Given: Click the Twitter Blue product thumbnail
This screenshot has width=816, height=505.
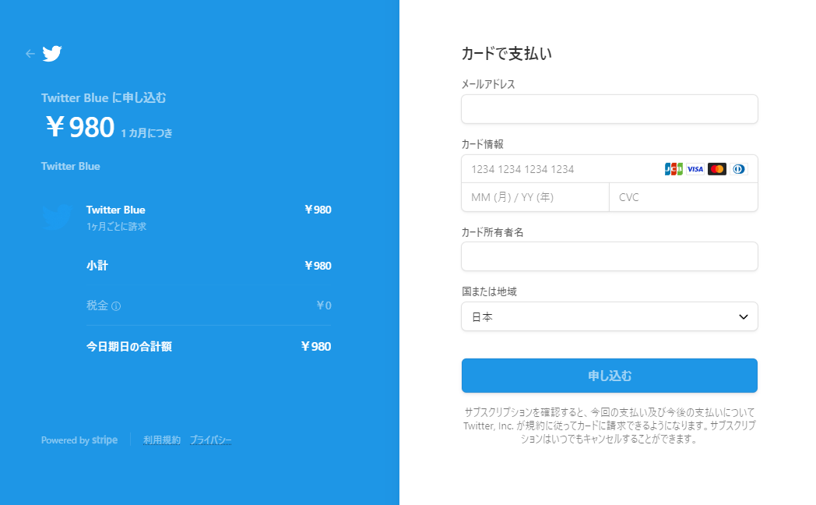Looking at the screenshot, I should (x=57, y=217).
